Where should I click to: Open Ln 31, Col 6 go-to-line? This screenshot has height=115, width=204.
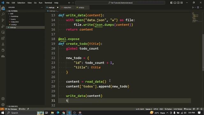click(x=140, y=109)
